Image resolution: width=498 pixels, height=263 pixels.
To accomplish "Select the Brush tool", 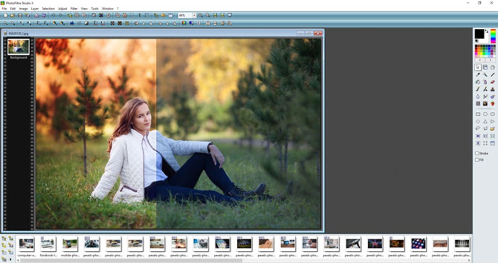I will coord(478,89).
